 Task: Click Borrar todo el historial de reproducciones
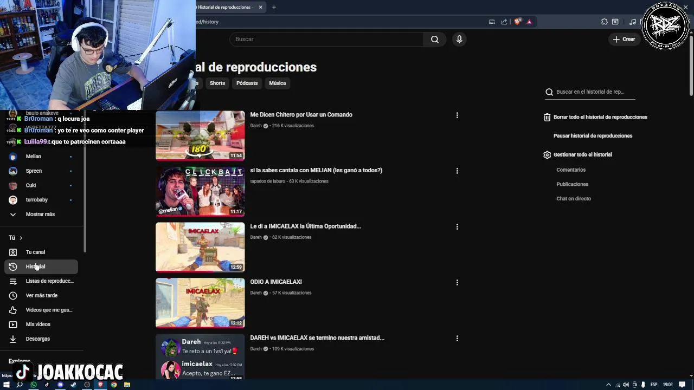click(600, 117)
